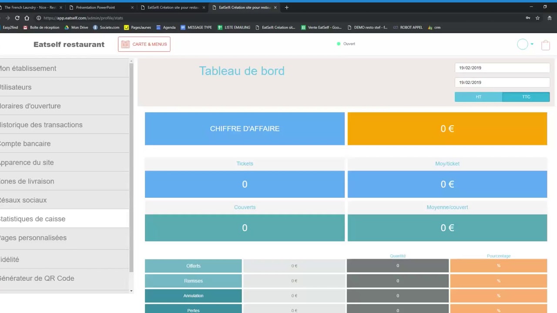Viewport: 557px width, 313px height.
Task: Open Pages personnalisées in sidebar
Action: pyautogui.click(x=64, y=238)
